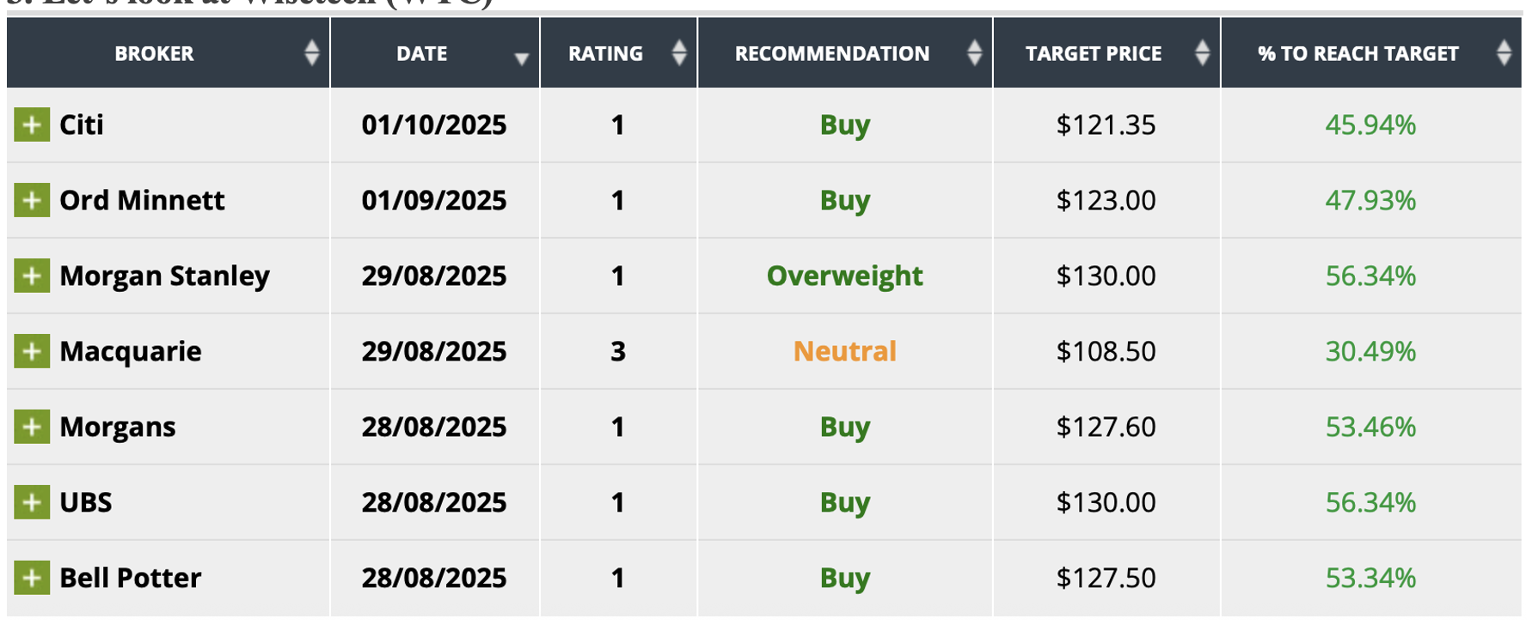
Task: Toggle the Date column sort arrow
Action: click(521, 58)
